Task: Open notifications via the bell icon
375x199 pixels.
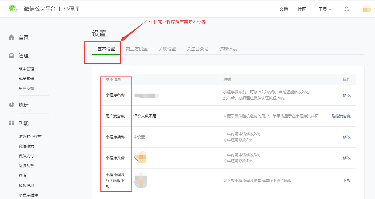Action: click(x=346, y=9)
